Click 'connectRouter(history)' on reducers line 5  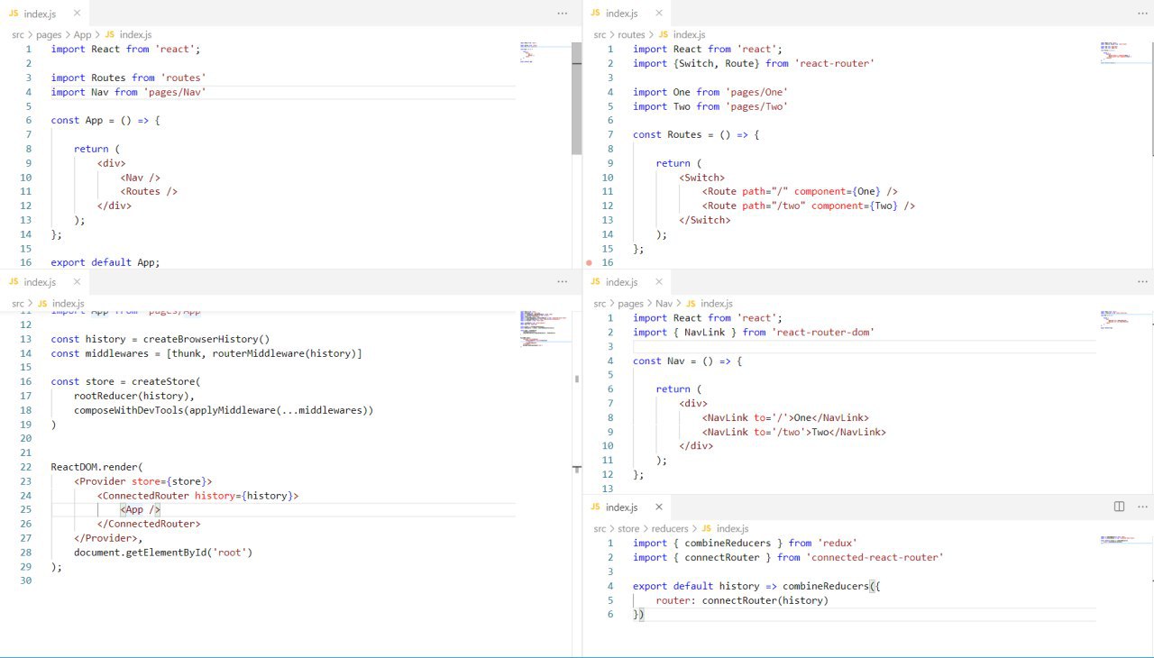[765, 600]
